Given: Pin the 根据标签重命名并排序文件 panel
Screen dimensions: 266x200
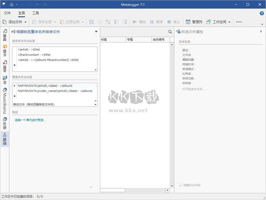Looking at the screenshot, I should [x=96, y=32].
